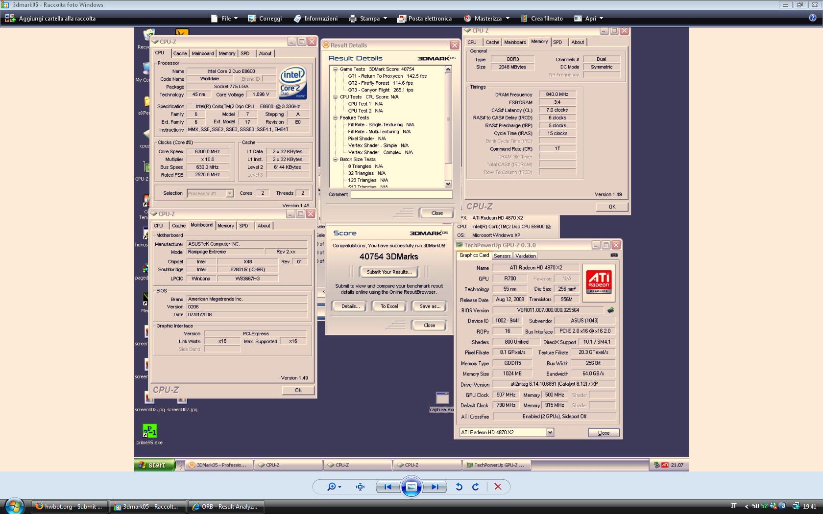Viewport: 823px width, 514px height.
Task: Click the Recycle Bin desktop icon
Action: tap(147, 38)
